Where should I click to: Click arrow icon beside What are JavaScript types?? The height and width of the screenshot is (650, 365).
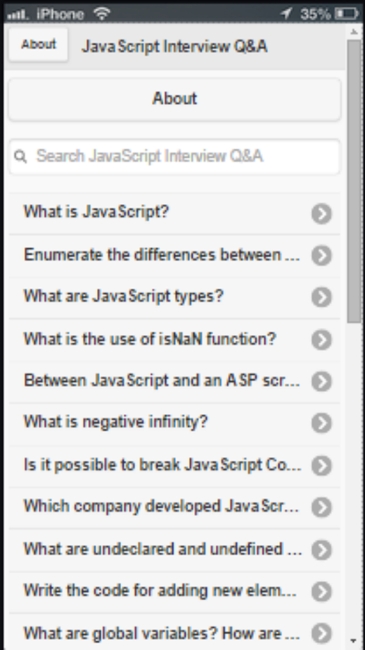point(322,297)
